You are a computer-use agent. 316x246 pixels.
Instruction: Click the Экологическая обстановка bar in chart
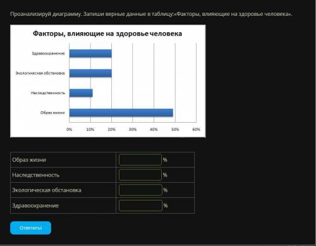pos(90,73)
